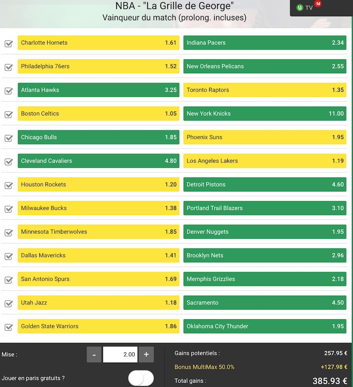Choose Portland Trail Blazers at 3.10

coord(265,208)
